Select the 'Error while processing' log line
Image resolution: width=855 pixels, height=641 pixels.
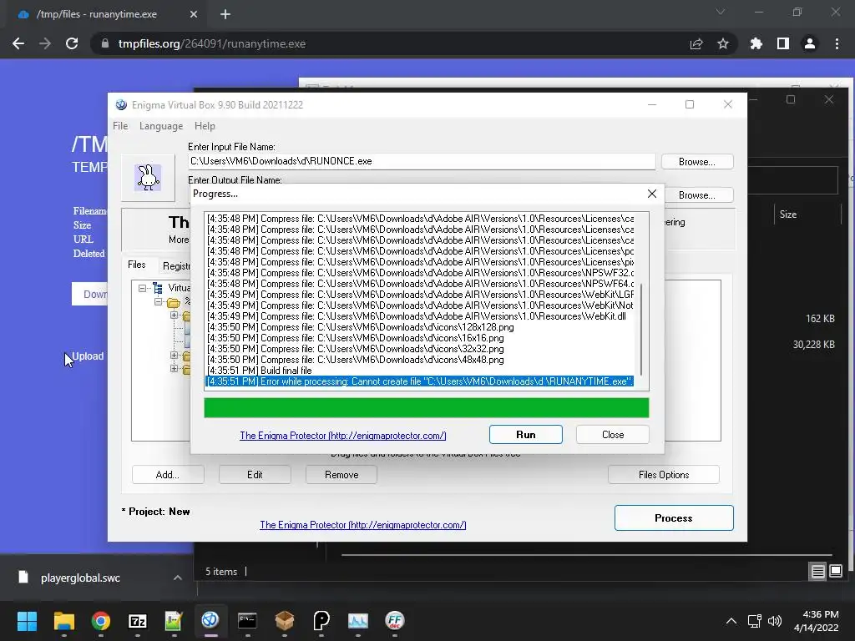419,381
